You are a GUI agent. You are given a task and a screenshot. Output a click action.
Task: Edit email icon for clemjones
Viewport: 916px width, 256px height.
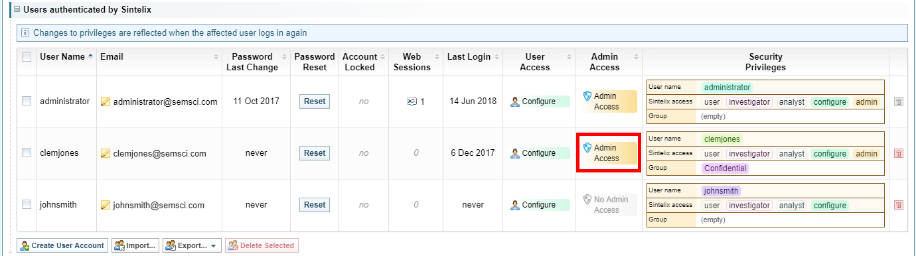pos(105,153)
